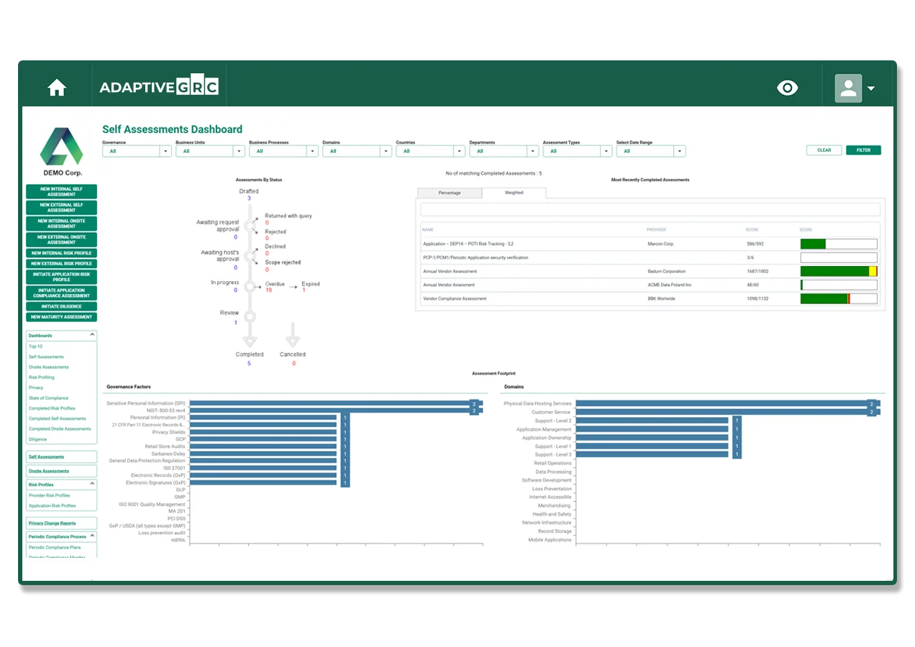This screenshot has width=915, height=647.
Task: Click the Review node circle in workflow
Action: pyautogui.click(x=250, y=316)
